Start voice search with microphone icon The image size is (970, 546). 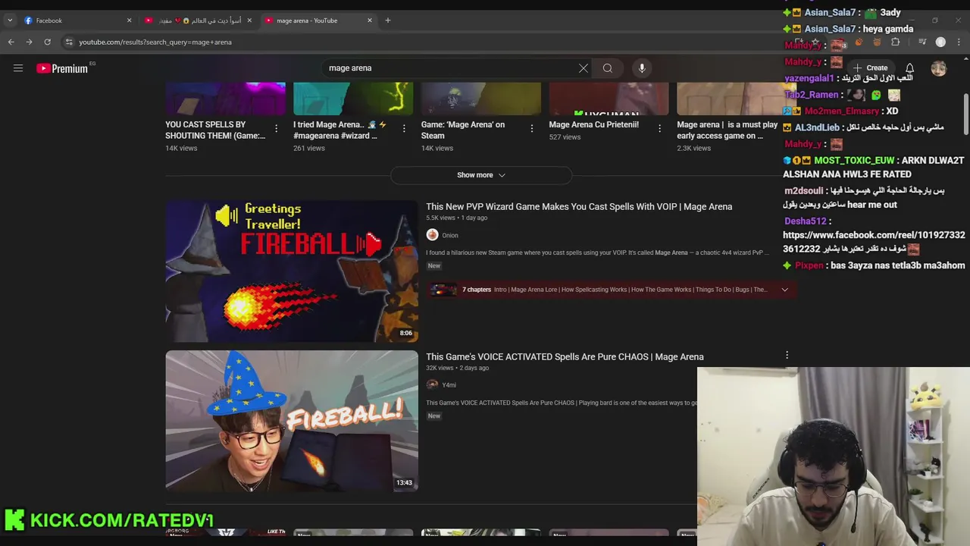tap(642, 68)
